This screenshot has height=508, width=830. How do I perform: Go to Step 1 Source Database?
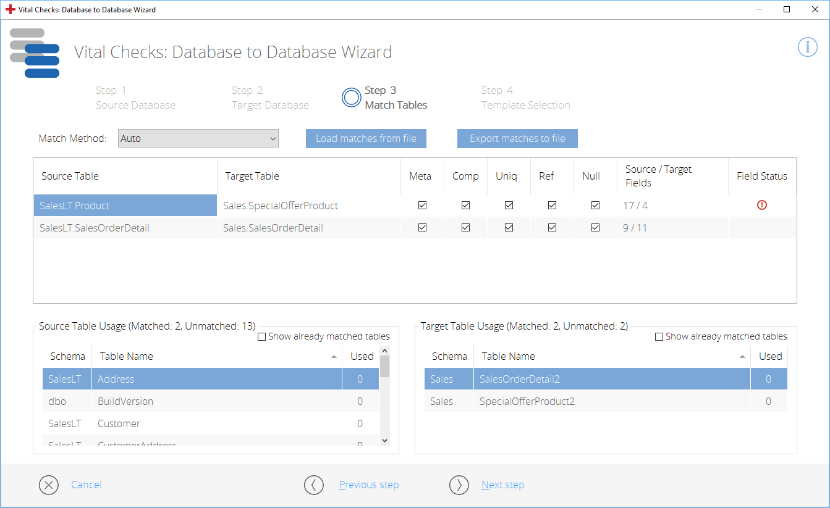[135, 98]
